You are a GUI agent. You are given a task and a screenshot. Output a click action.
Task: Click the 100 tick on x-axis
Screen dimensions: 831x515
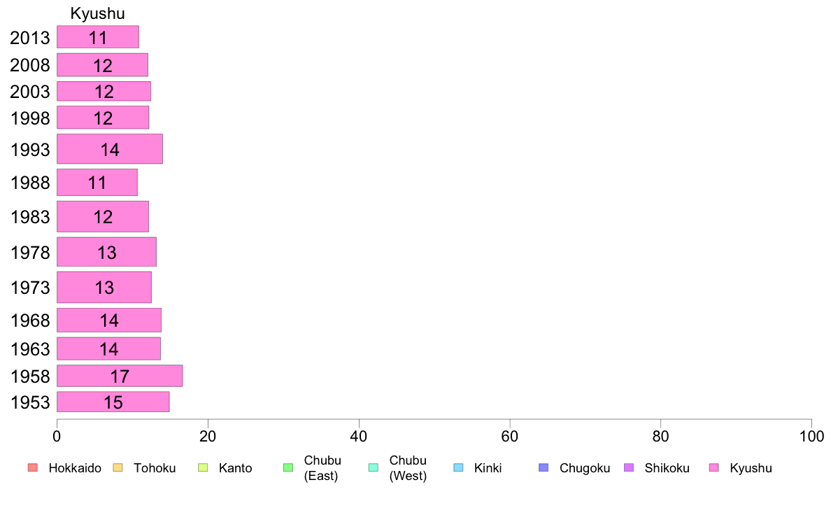811,437
